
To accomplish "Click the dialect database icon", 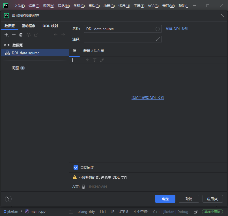I will click(x=83, y=187).
